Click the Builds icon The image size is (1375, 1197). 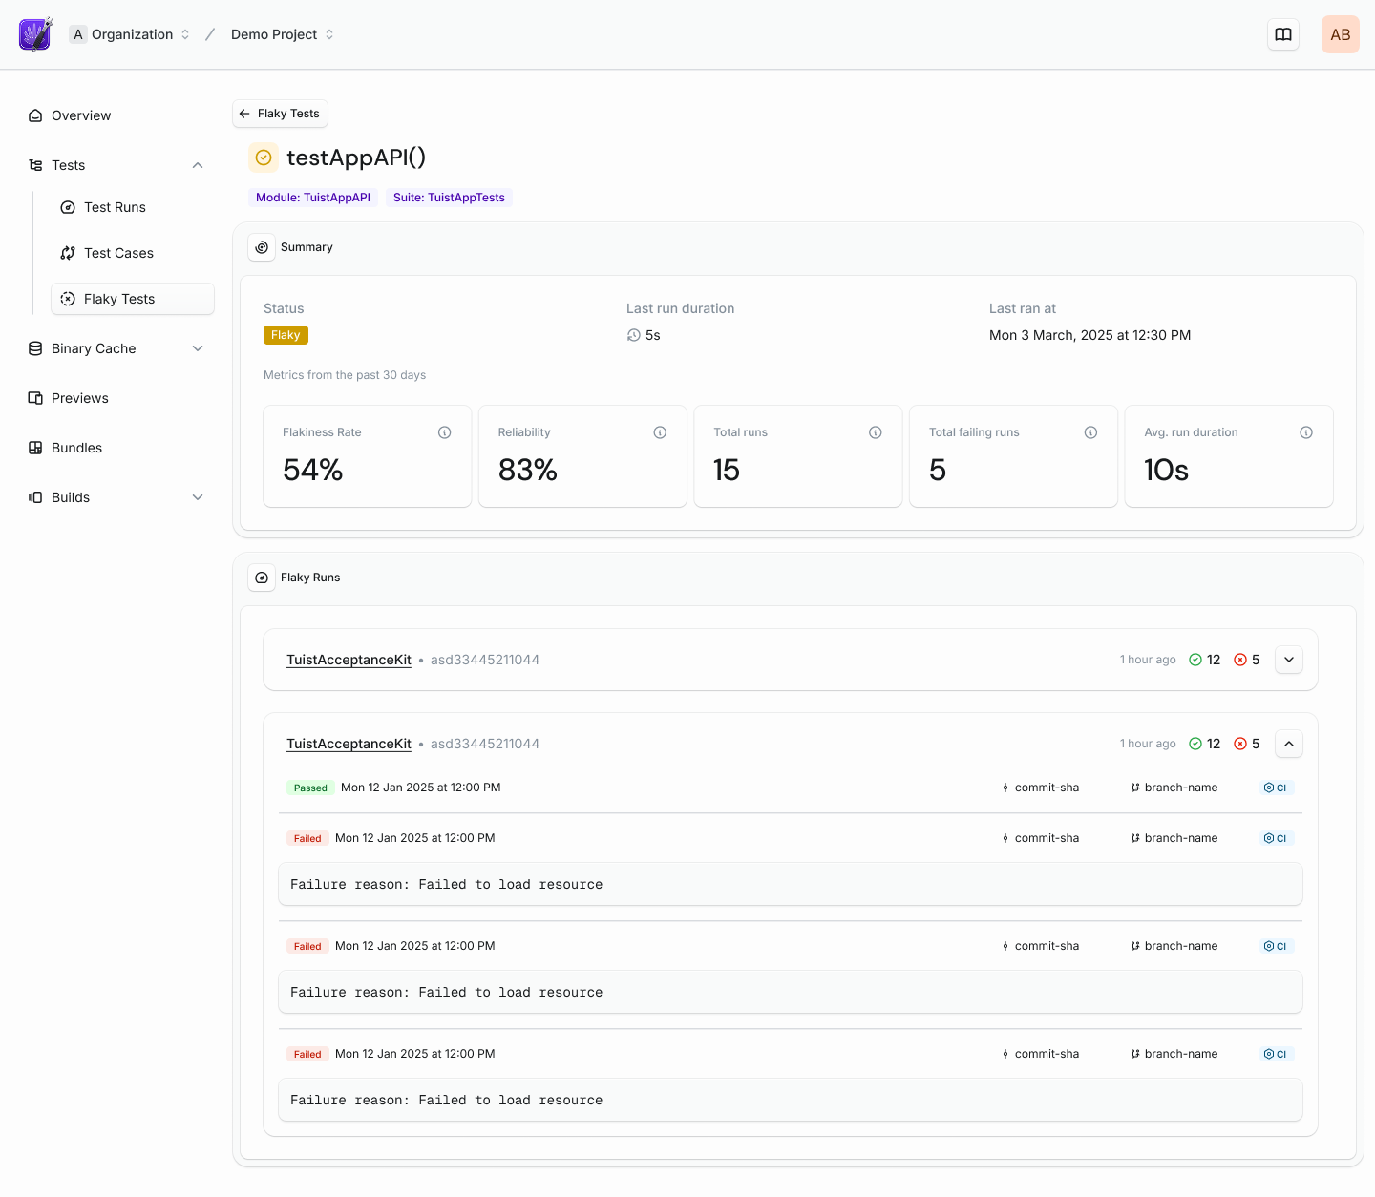[35, 497]
